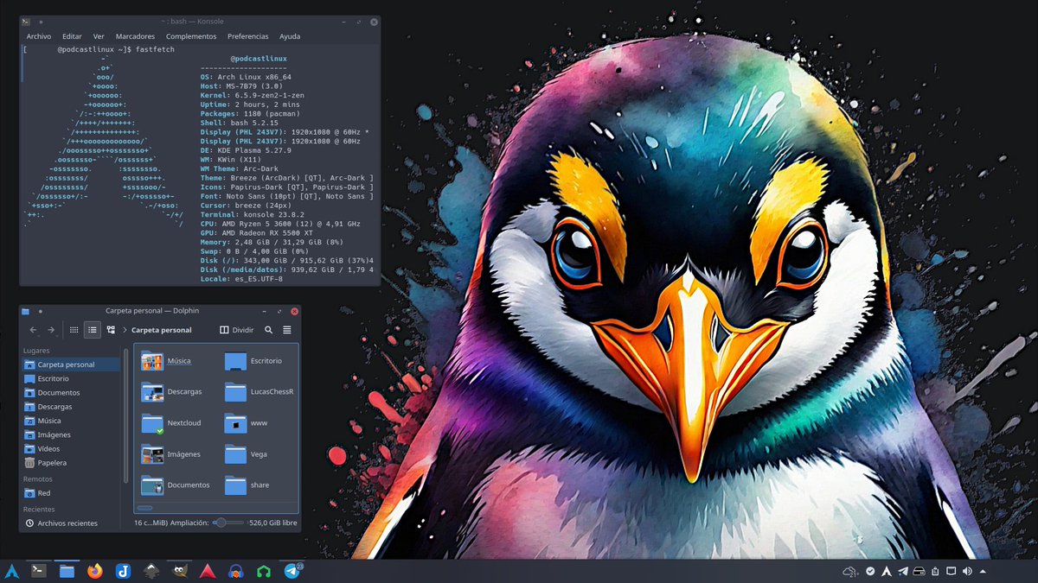Open the volume control in tray
Screen dimensions: 1038x583
(966, 571)
